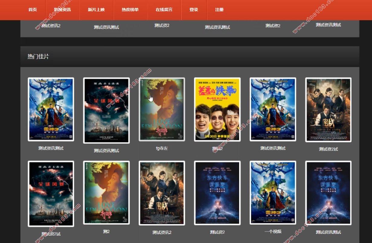Click the 热门佳片 section heading
Screen dimensions: 372x243
point(38,56)
